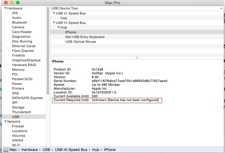Select Wi-Fi in the sidebar

[16, 145]
